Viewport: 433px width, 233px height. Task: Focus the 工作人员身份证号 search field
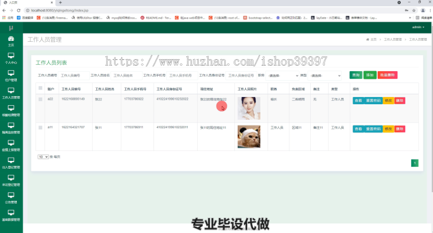tap(242, 75)
